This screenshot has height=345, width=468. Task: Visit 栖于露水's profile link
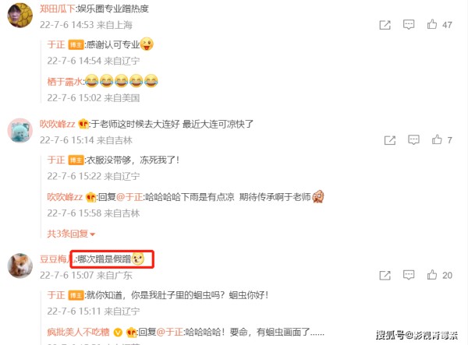(65, 81)
